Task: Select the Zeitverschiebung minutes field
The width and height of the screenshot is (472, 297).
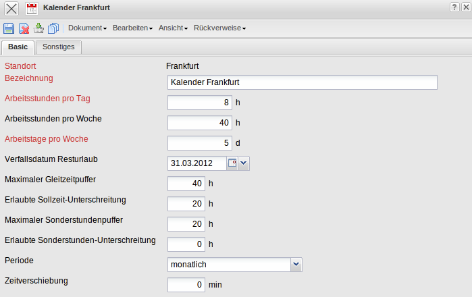Action: 186,285
